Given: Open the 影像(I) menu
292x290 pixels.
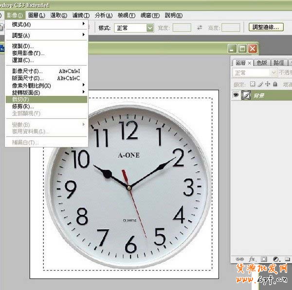Looking at the screenshot, I should pos(14,15).
